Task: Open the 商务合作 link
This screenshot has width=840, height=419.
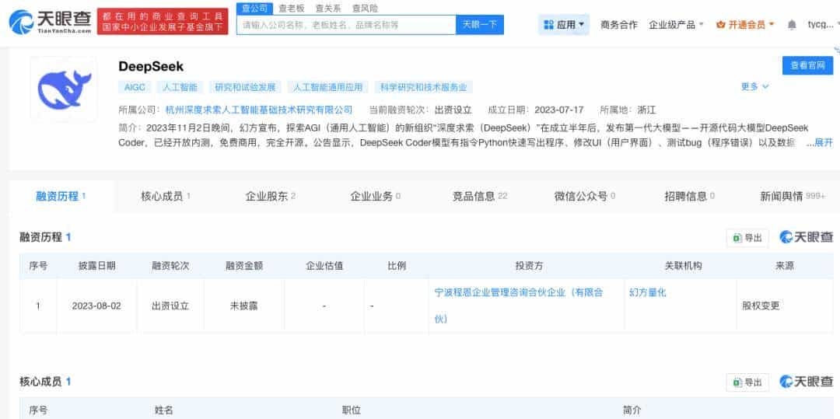Action: coord(619,25)
